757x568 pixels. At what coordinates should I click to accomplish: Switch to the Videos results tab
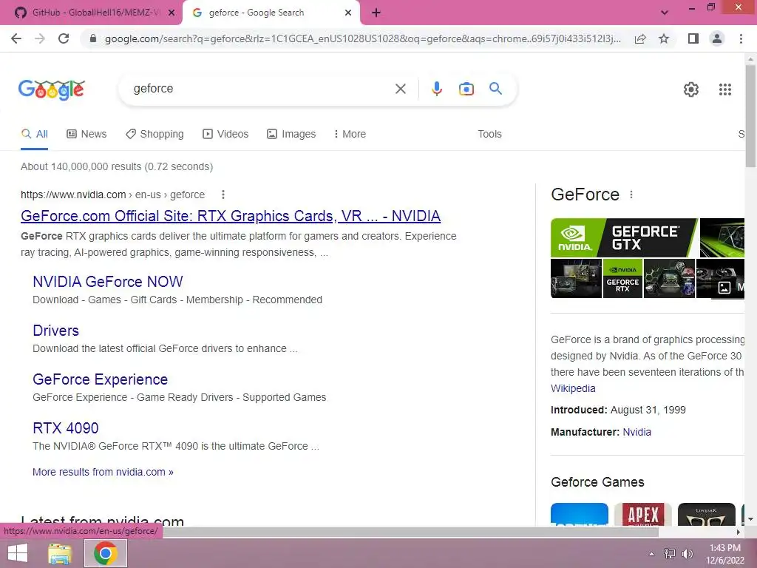[225, 135]
